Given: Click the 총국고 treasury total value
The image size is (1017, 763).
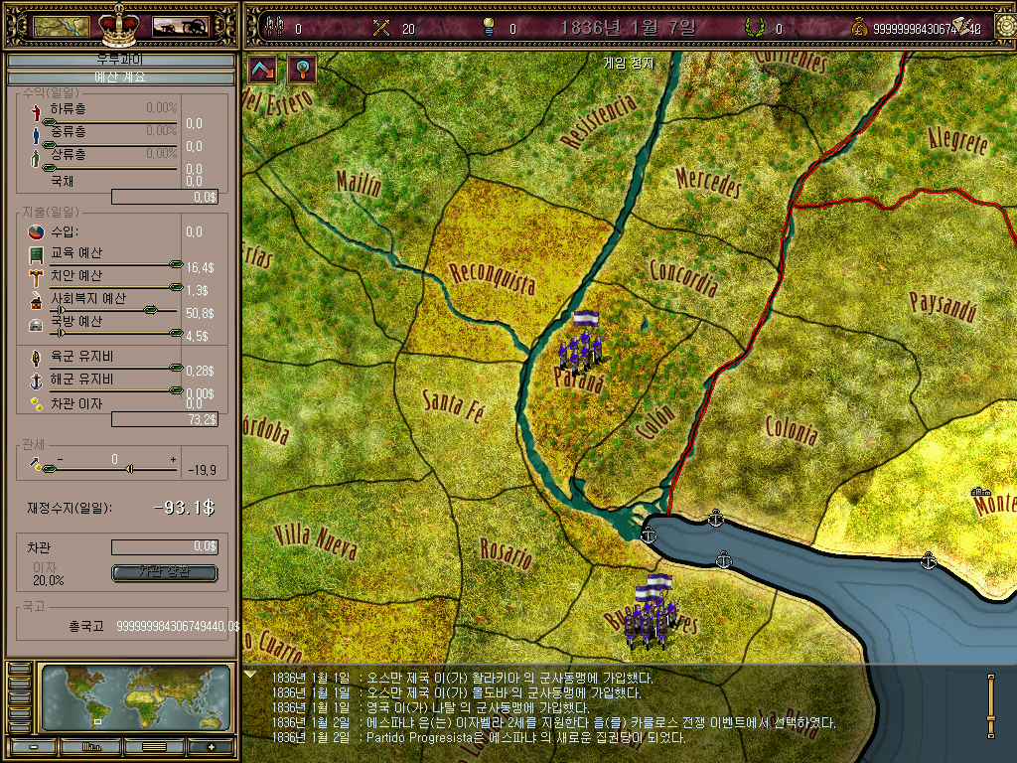Looking at the screenshot, I should [178, 626].
